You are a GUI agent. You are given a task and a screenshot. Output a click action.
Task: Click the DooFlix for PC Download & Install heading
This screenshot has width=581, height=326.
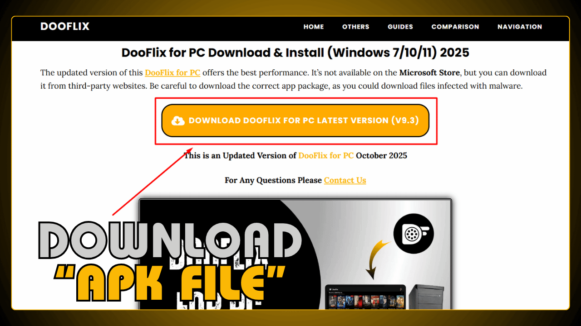(x=295, y=53)
